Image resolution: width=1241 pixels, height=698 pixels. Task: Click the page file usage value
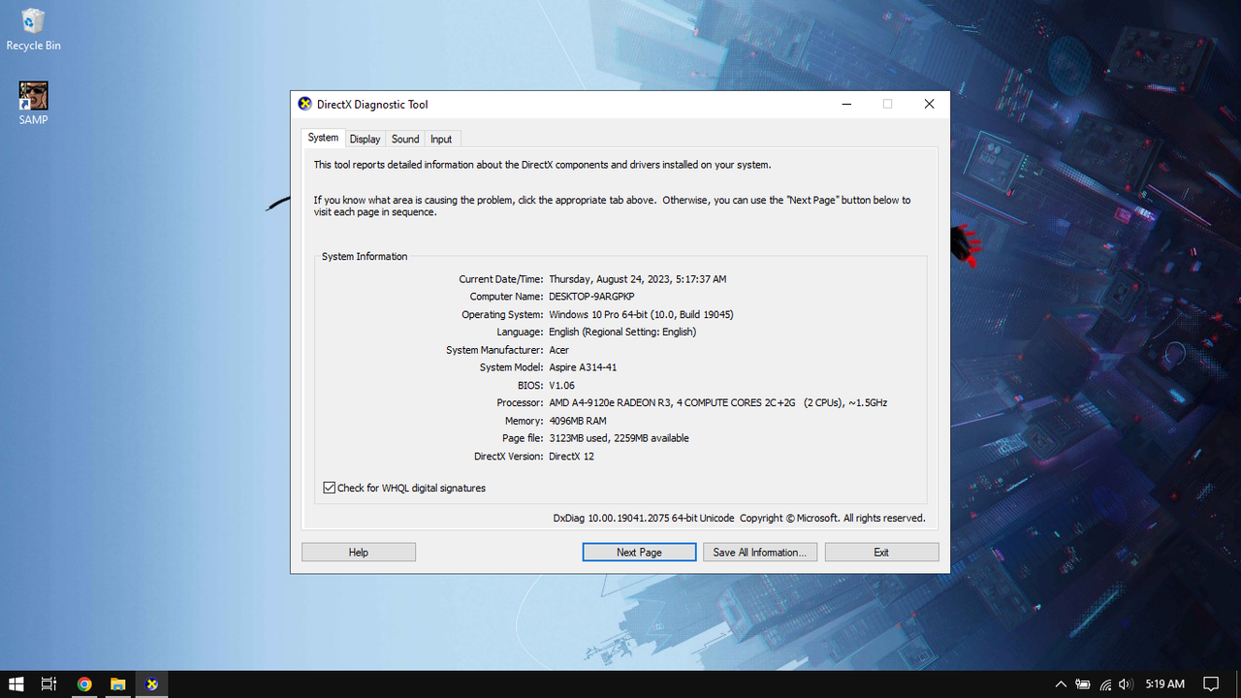tap(619, 438)
